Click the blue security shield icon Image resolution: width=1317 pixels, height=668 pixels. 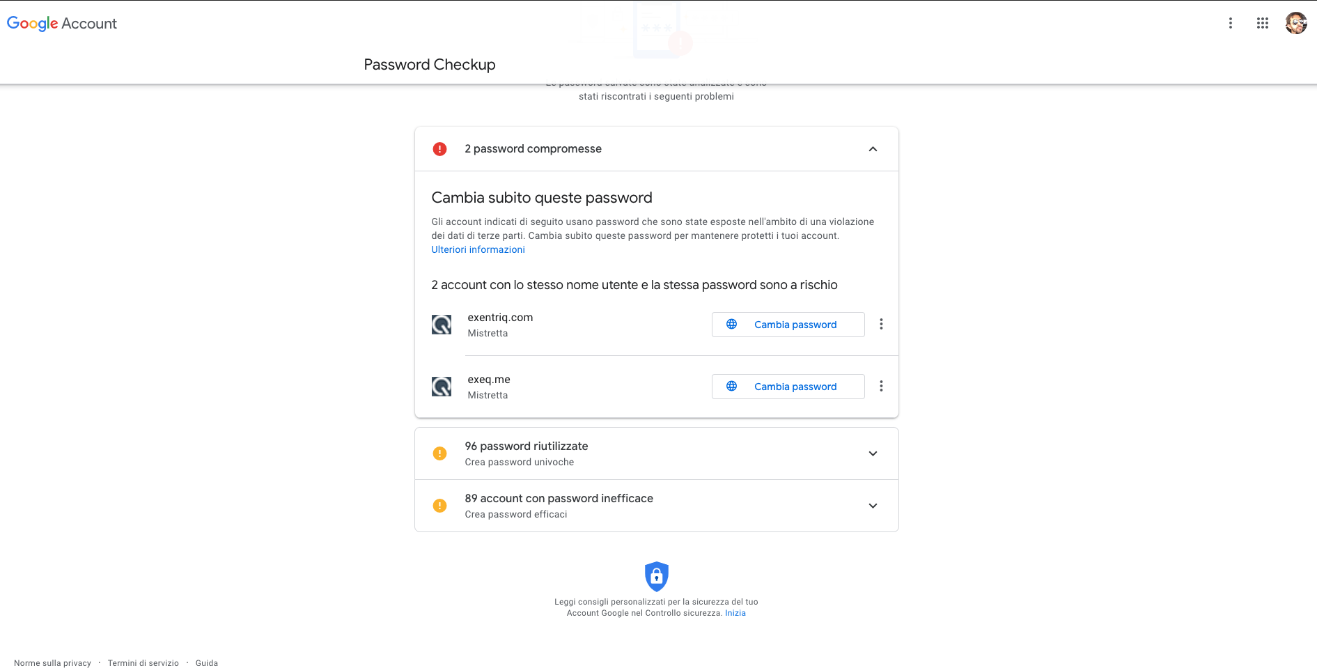[x=656, y=576]
